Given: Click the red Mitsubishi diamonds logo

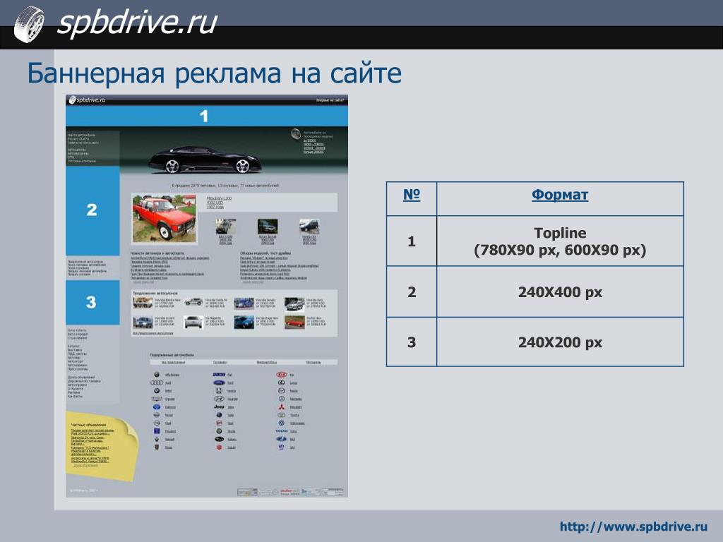Looking at the screenshot, I should click(281, 407).
